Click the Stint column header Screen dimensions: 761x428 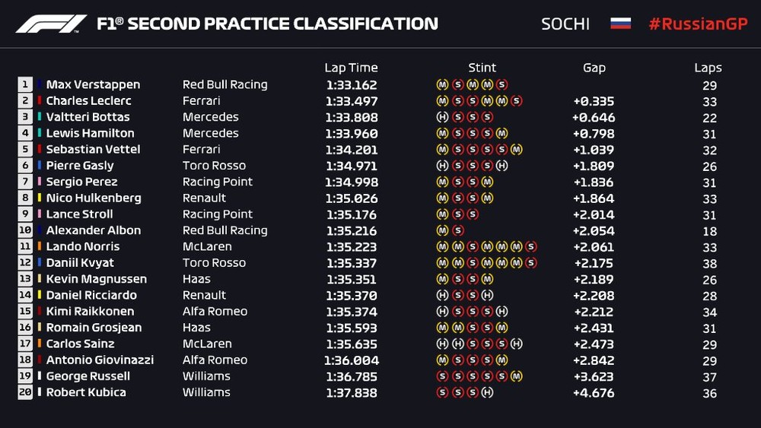click(x=482, y=68)
